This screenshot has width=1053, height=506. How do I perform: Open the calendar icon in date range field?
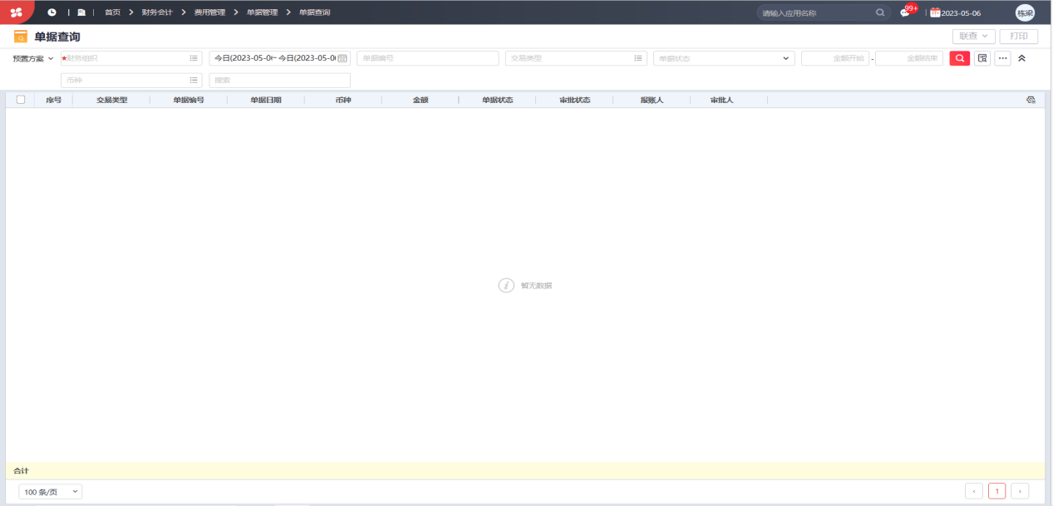[x=342, y=58]
